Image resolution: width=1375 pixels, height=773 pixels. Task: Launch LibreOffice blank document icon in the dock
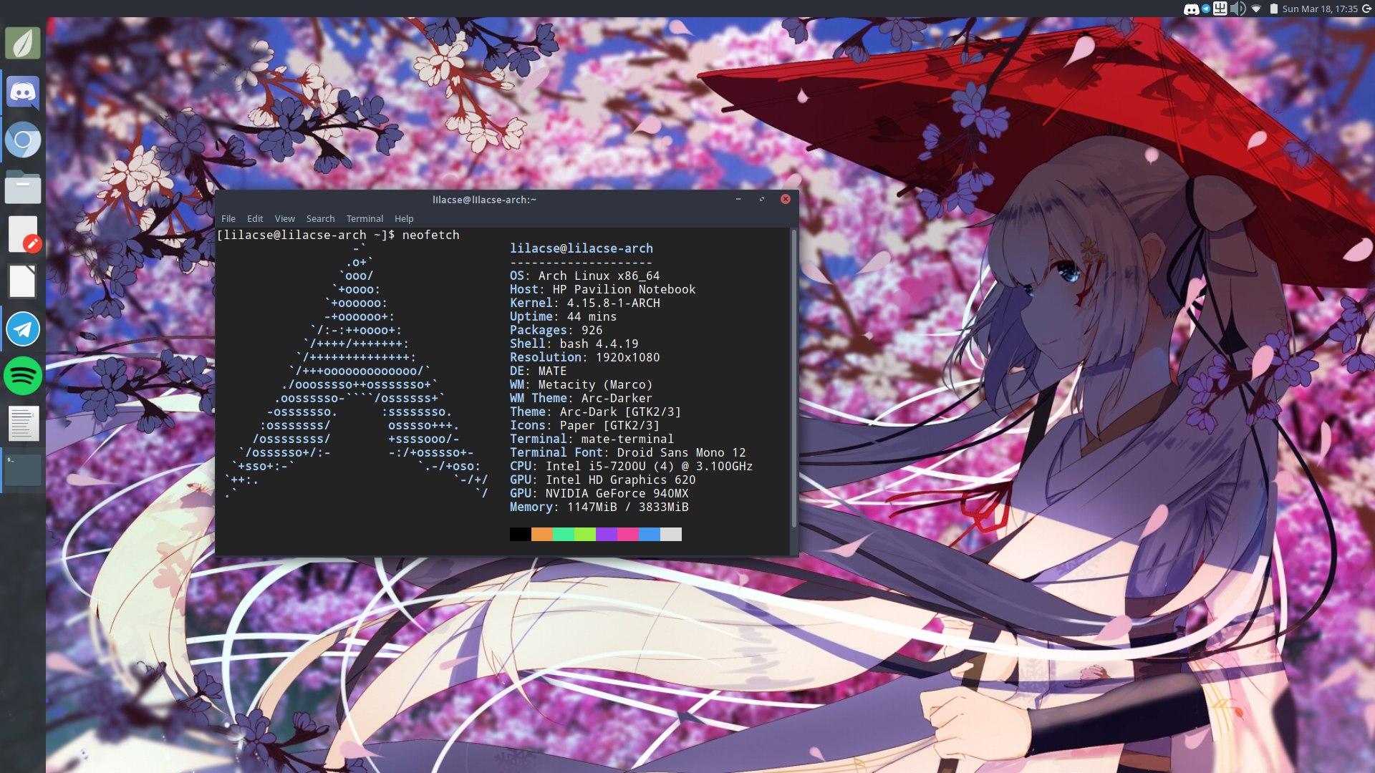22,281
